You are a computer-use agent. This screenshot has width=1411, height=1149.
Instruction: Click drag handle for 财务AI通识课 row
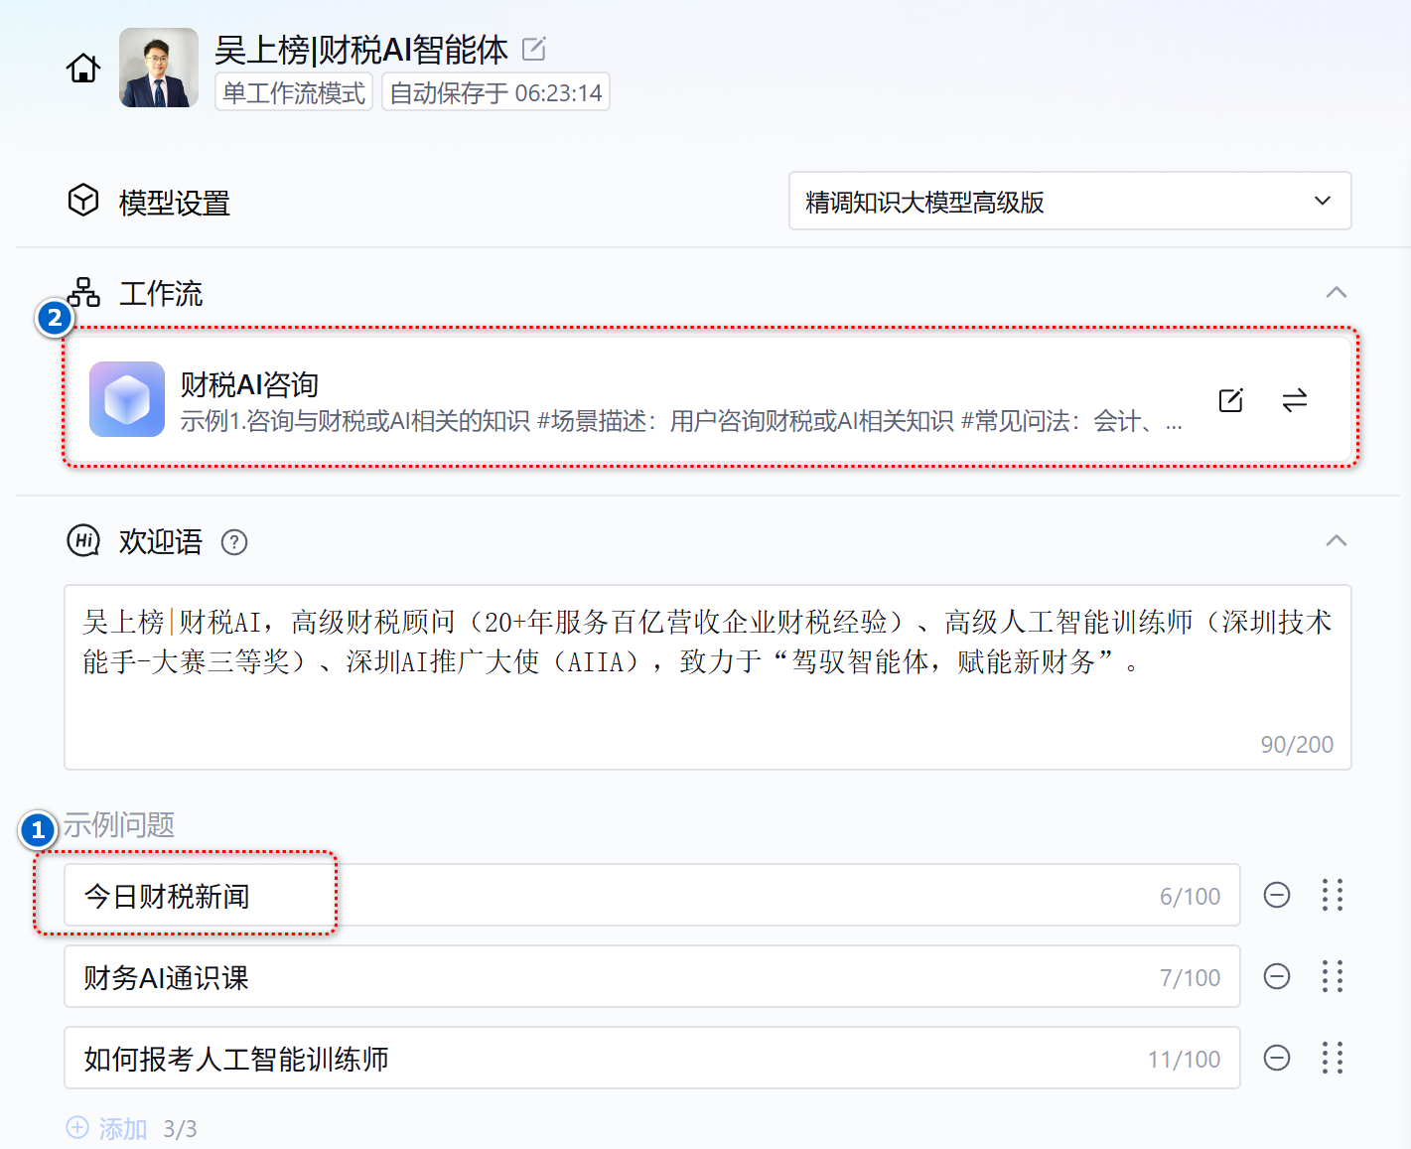click(1333, 976)
